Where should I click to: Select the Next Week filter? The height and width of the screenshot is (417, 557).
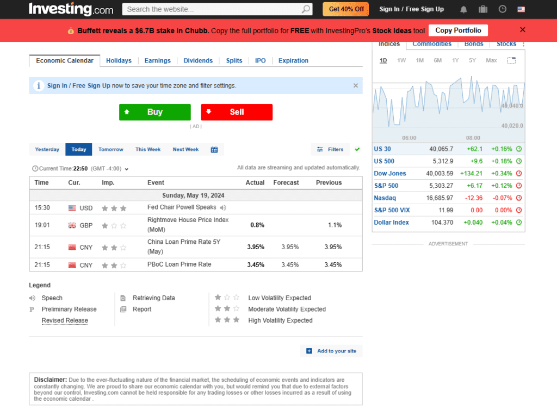(186, 149)
